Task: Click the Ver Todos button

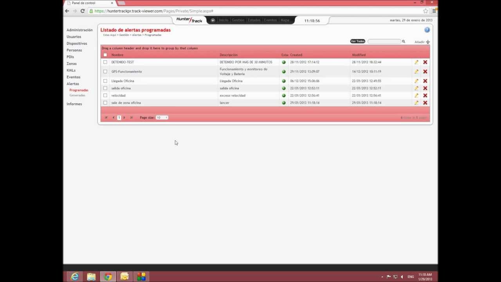Action: pos(358,42)
